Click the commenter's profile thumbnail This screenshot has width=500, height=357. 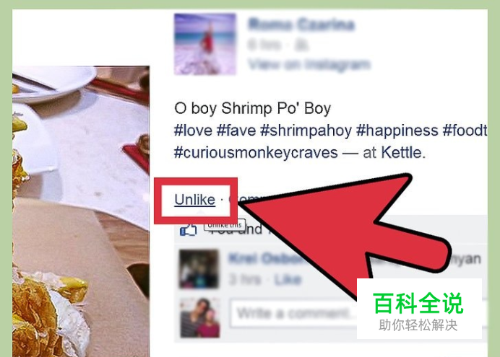[199, 269]
